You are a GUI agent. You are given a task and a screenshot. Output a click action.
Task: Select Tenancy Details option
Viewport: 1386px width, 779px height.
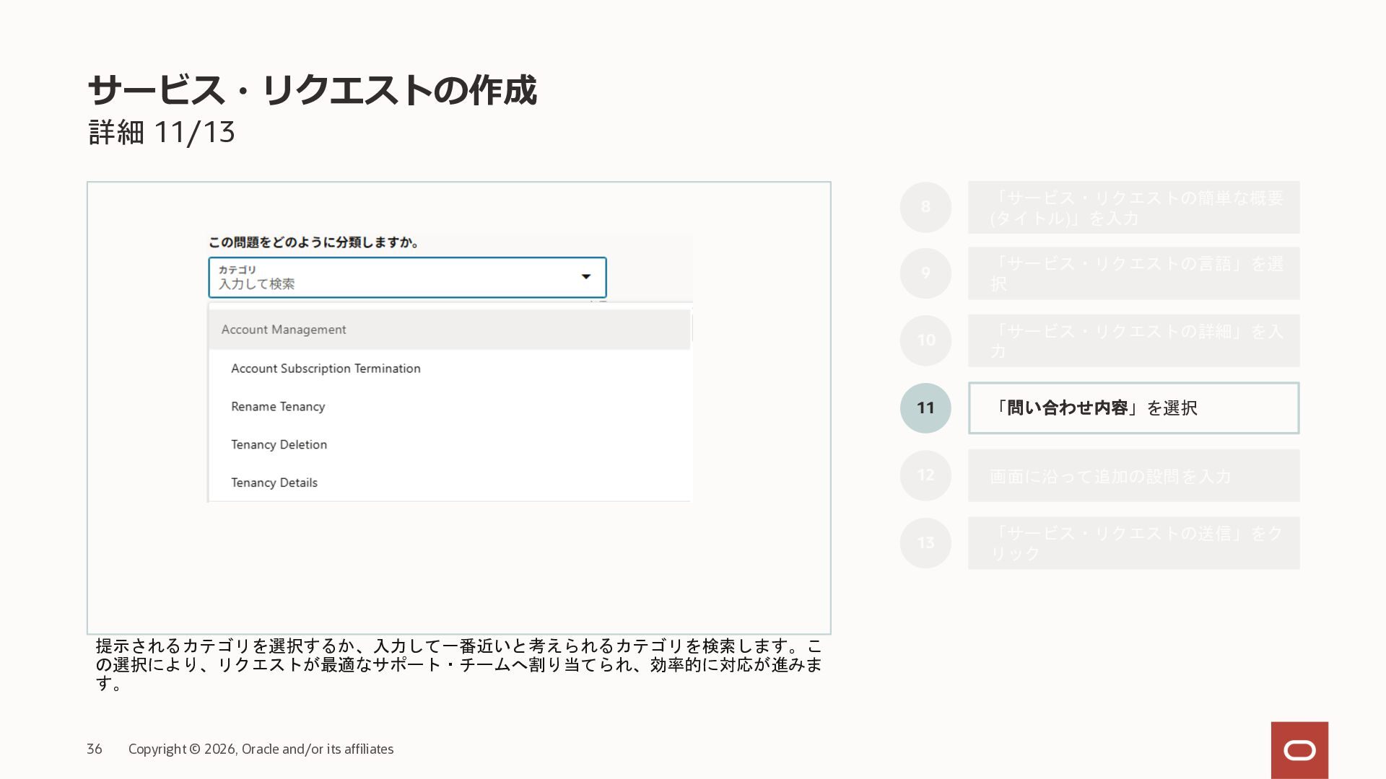(x=274, y=483)
